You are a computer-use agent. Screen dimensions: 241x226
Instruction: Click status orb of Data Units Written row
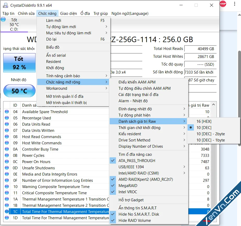pyautogui.click(x=7, y=130)
